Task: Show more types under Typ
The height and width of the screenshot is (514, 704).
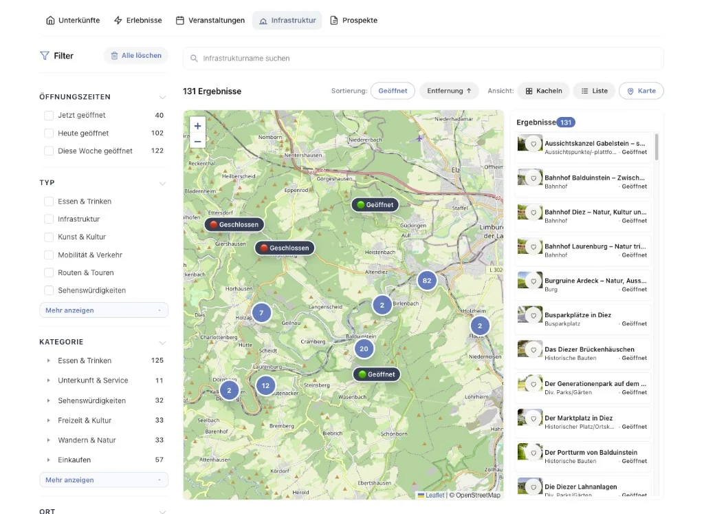Action: pyautogui.click(x=104, y=310)
